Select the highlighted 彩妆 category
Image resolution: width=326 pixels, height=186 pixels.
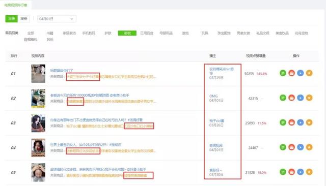click(x=127, y=33)
